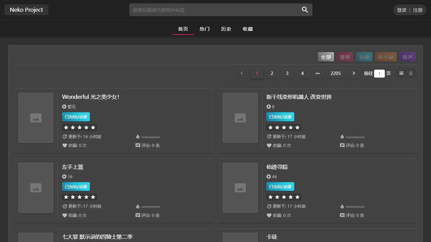Click play count icon on 新干线变形机器人 card
431x242 pixels.
tap(268, 107)
